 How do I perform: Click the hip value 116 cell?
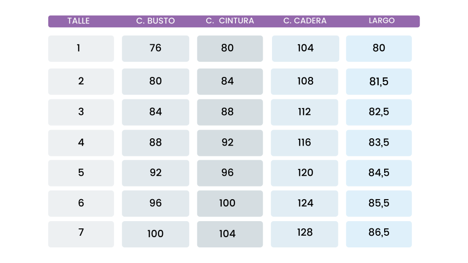tap(304, 143)
